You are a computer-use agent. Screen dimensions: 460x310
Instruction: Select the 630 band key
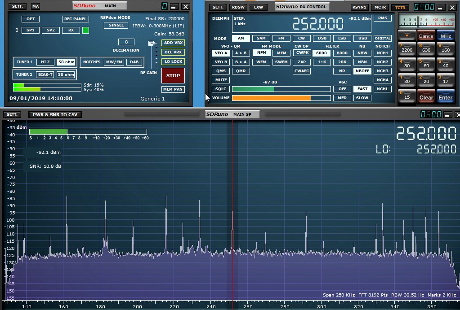tap(426, 48)
